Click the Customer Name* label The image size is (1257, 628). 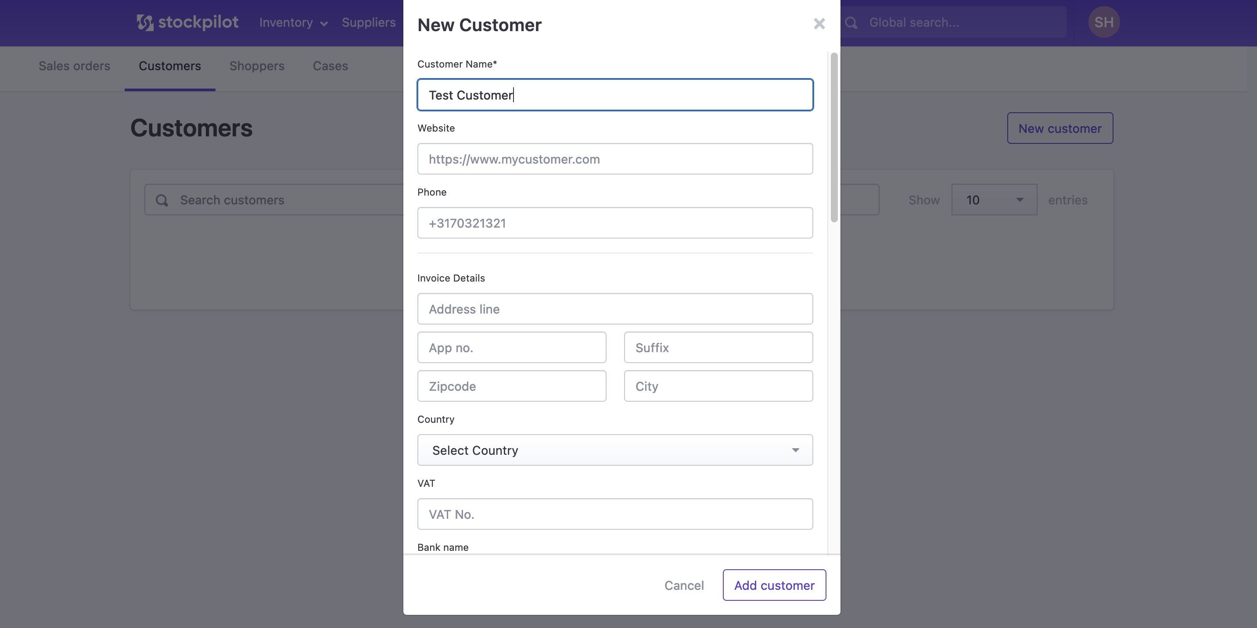point(457,64)
